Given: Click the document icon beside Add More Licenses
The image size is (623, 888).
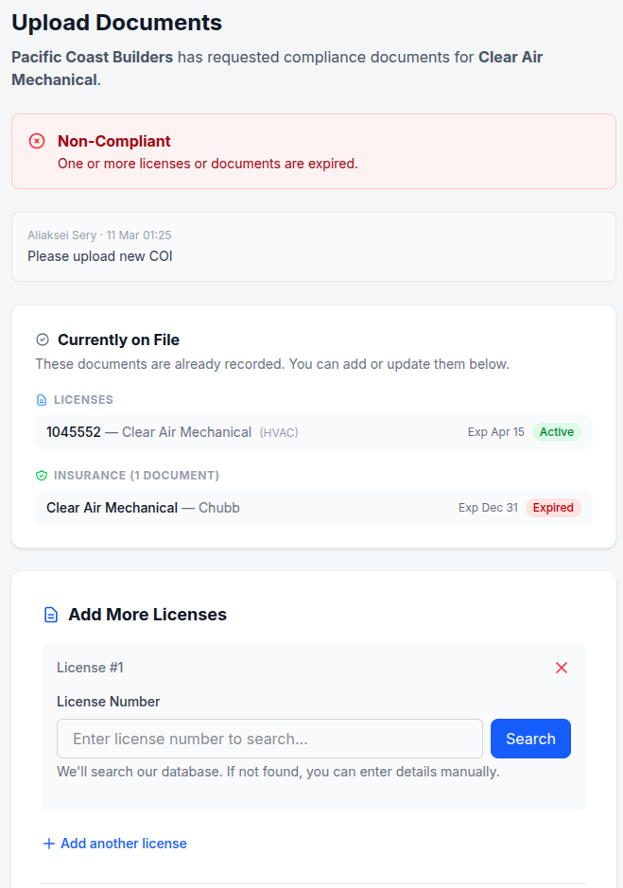Looking at the screenshot, I should point(50,614).
